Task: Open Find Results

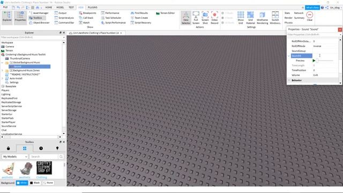Action: (x=139, y=13)
